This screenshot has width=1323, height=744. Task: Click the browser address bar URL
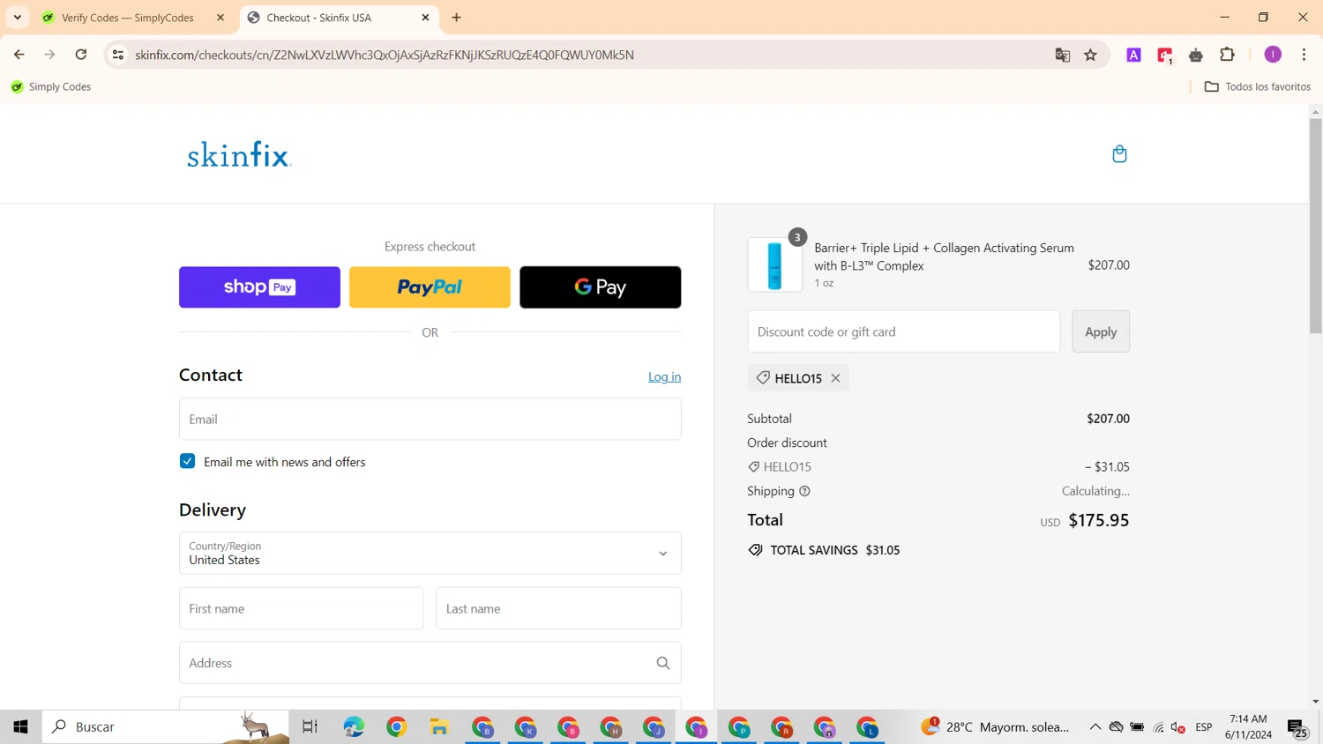tap(385, 55)
